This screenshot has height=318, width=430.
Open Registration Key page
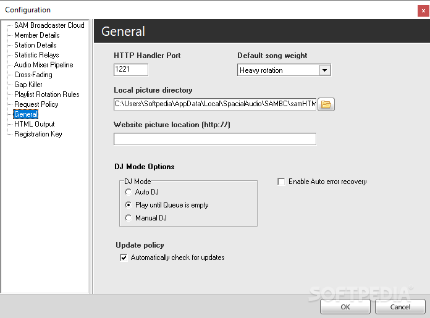coord(38,134)
